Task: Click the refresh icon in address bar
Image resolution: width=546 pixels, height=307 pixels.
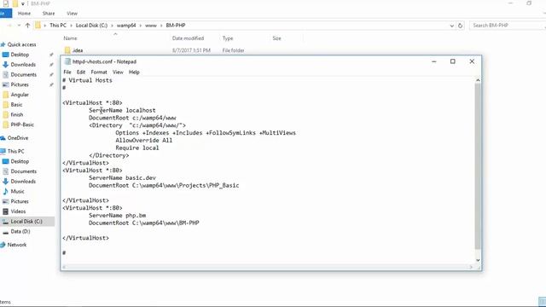Action: click(460, 26)
